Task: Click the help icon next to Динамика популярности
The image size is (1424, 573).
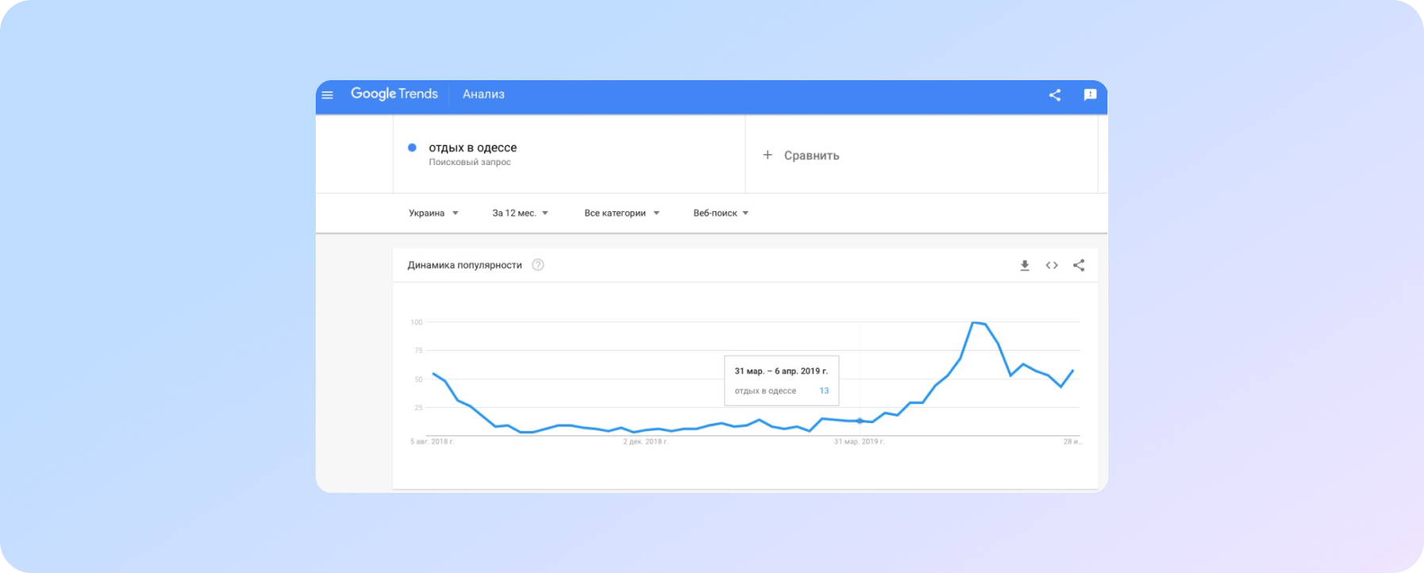Action: coord(538,265)
